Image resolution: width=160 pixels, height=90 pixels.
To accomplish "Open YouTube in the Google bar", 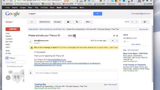I will (x=44, y=7).
